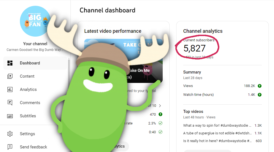The height and width of the screenshot is (152, 274).
Task: Open Settings from the sidebar
Action: pos(27,134)
